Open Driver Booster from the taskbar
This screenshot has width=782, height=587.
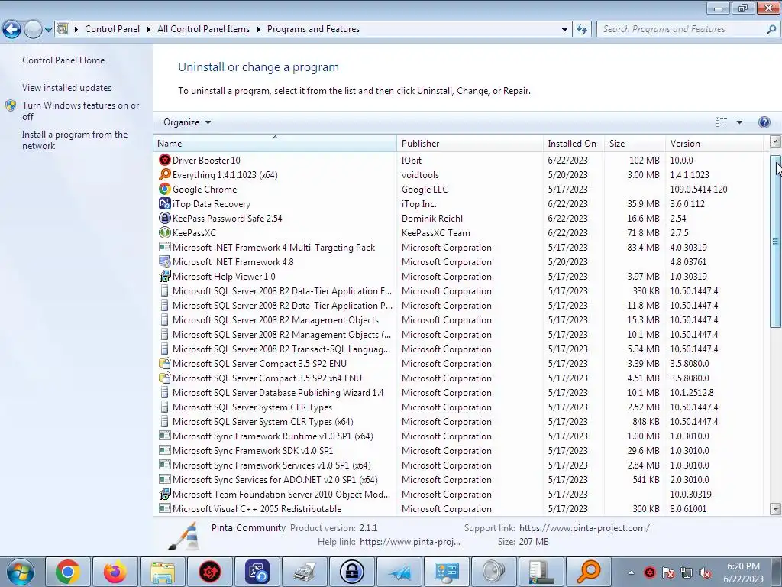coord(210,572)
